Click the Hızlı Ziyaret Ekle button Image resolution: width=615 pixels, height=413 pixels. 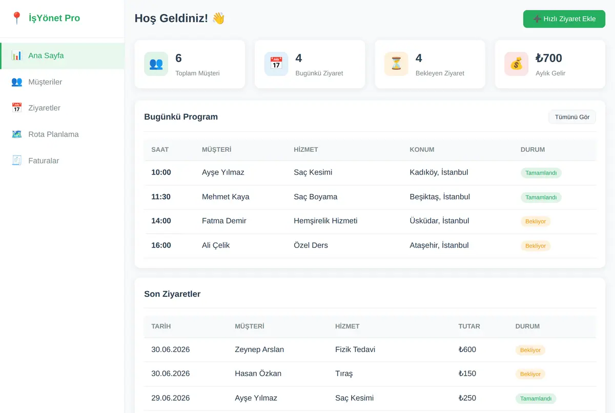pos(564,19)
